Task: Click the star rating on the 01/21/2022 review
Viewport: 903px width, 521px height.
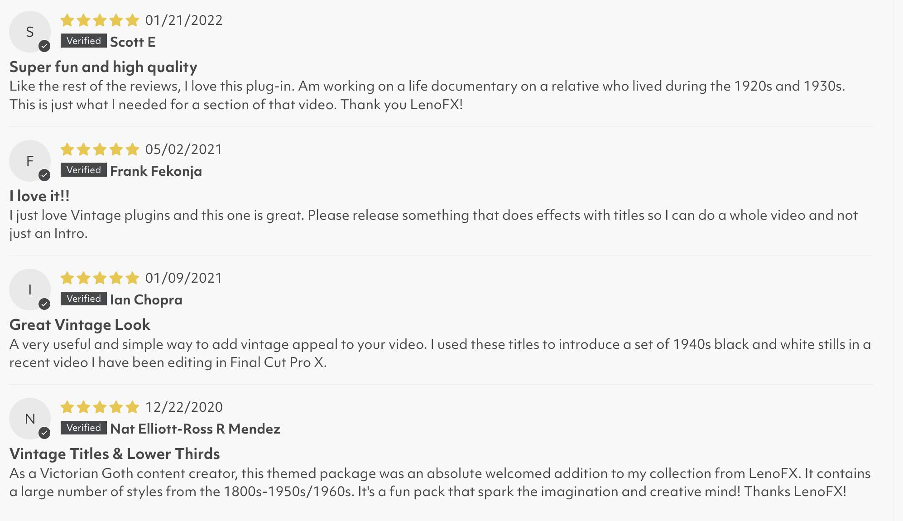Action: coord(100,20)
